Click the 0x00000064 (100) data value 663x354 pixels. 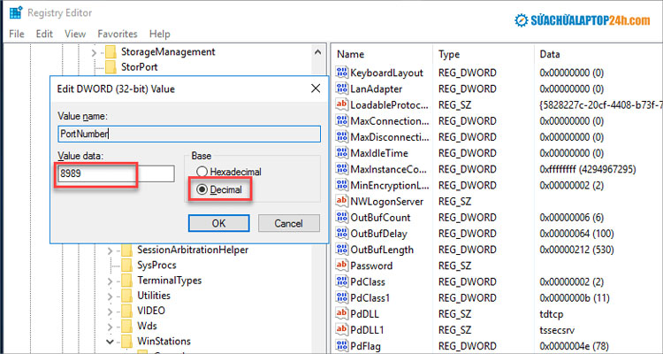(576, 234)
